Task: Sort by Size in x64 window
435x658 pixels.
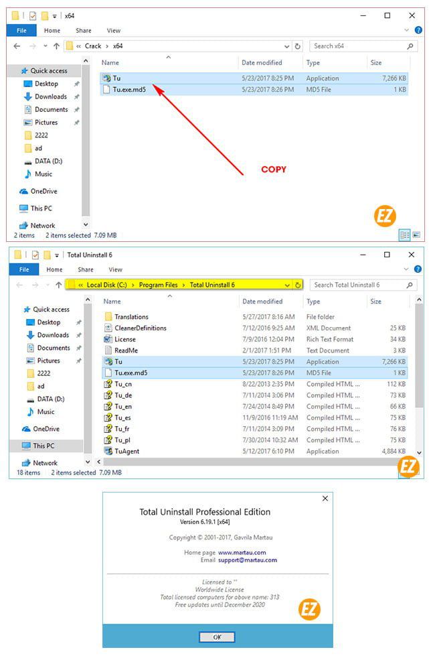Action: click(x=376, y=62)
